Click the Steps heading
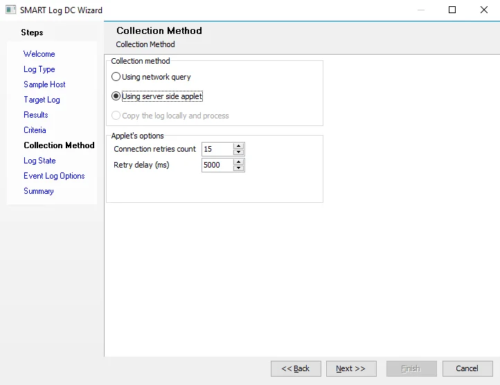This screenshot has height=385, width=500. [32, 33]
